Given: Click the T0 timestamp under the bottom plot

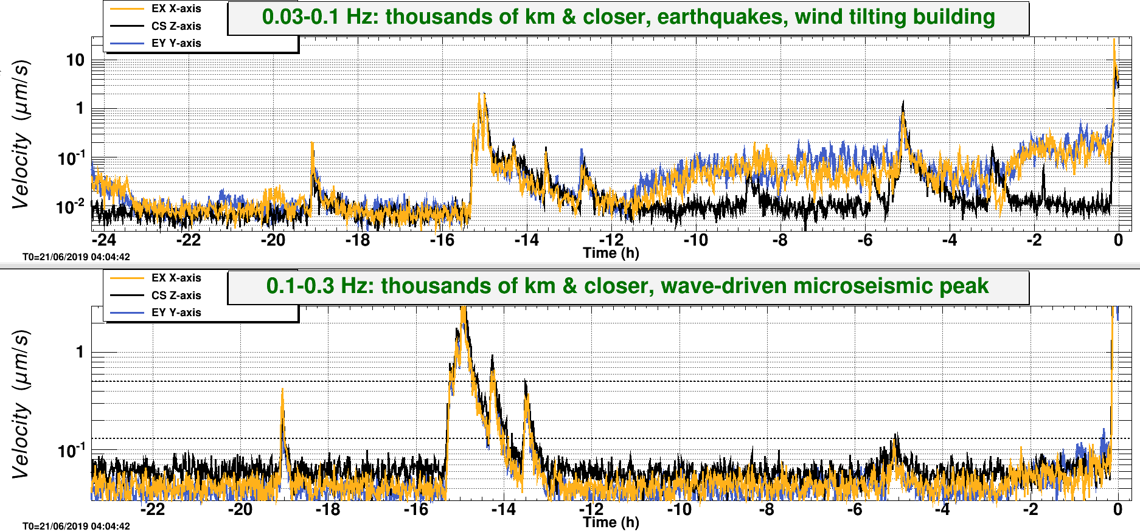Looking at the screenshot, I should (x=76, y=527).
